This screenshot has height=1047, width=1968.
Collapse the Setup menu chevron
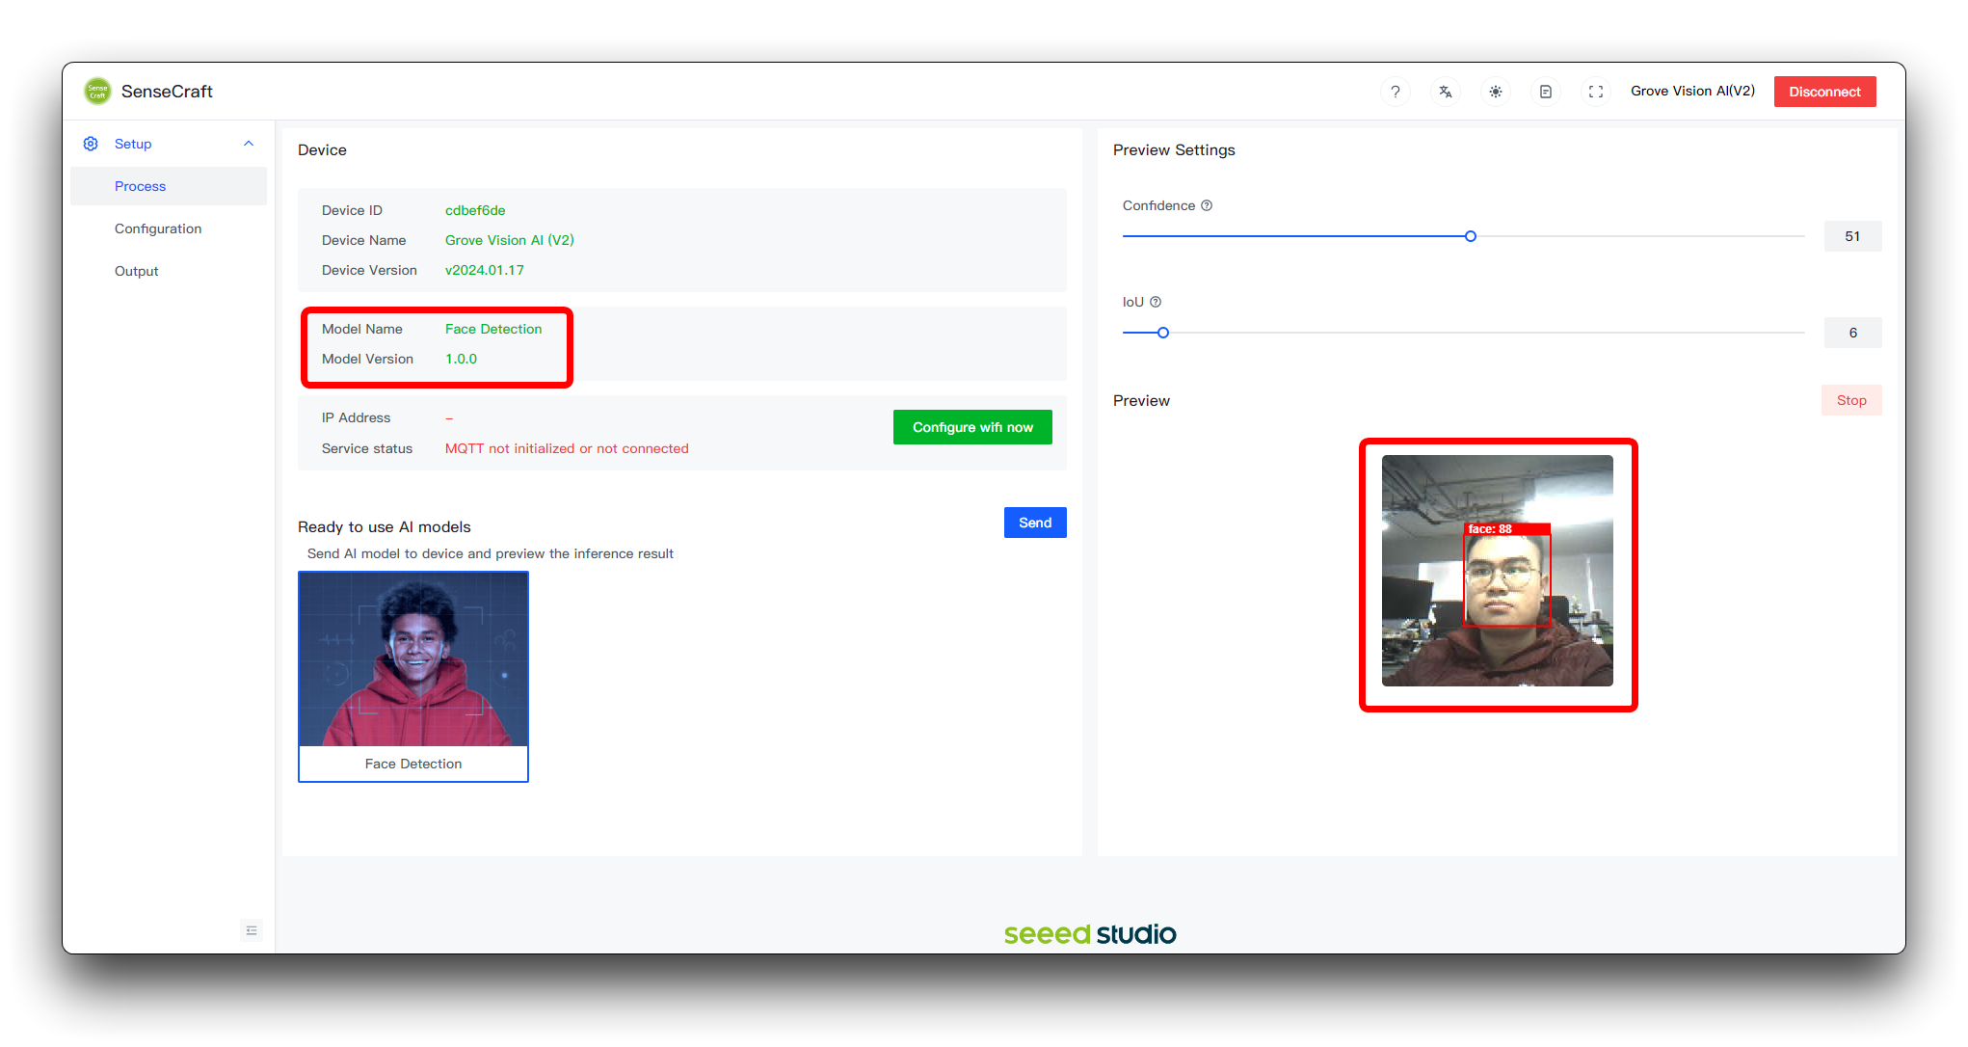[x=249, y=144]
